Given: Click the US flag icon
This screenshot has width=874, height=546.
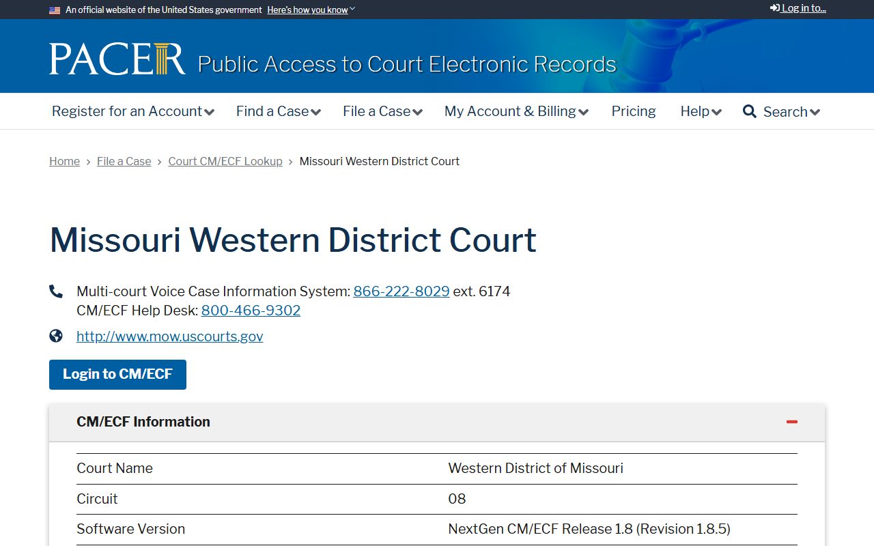Looking at the screenshot, I should (55, 10).
